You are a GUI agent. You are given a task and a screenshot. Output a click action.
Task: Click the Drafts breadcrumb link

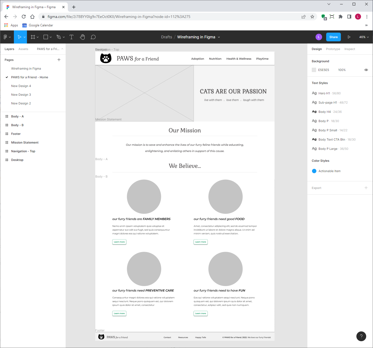pos(166,37)
